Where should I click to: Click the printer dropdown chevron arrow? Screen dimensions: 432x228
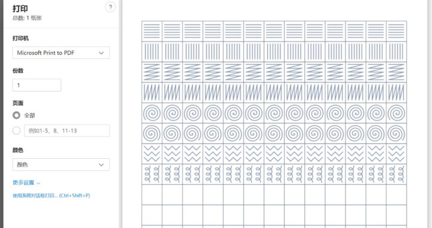(x=101, y=53)
